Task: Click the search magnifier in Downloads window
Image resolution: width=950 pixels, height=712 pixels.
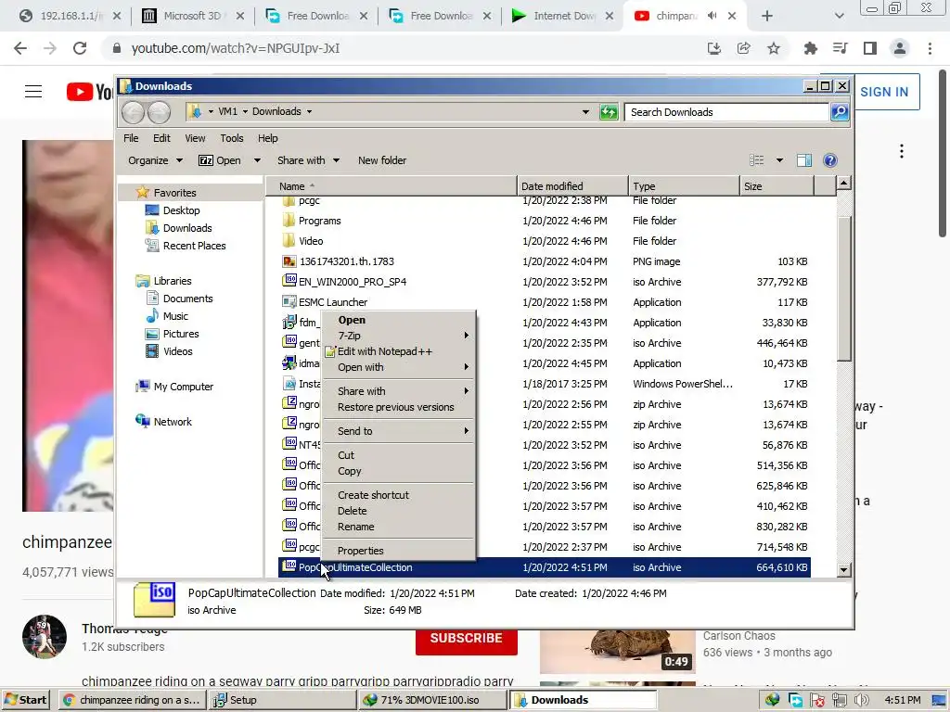Action: coord(839,112)
